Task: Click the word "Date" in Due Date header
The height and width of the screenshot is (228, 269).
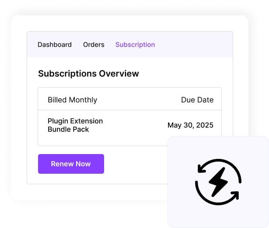Action: [206, 100]
